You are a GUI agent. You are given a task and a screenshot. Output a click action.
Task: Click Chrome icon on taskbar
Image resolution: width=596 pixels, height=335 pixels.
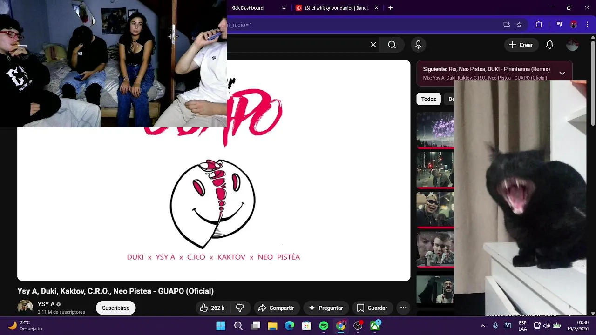[x=341, y=326]
